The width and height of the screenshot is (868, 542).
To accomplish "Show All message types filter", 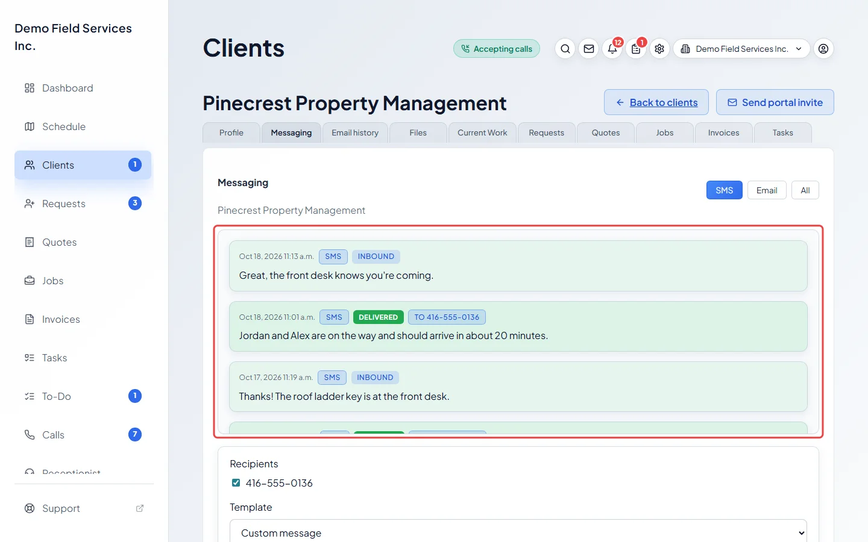I will tap(805, 190).
